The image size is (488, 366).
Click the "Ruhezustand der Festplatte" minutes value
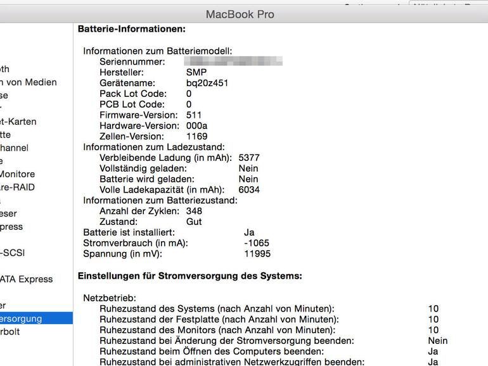(x=433, y=319)
